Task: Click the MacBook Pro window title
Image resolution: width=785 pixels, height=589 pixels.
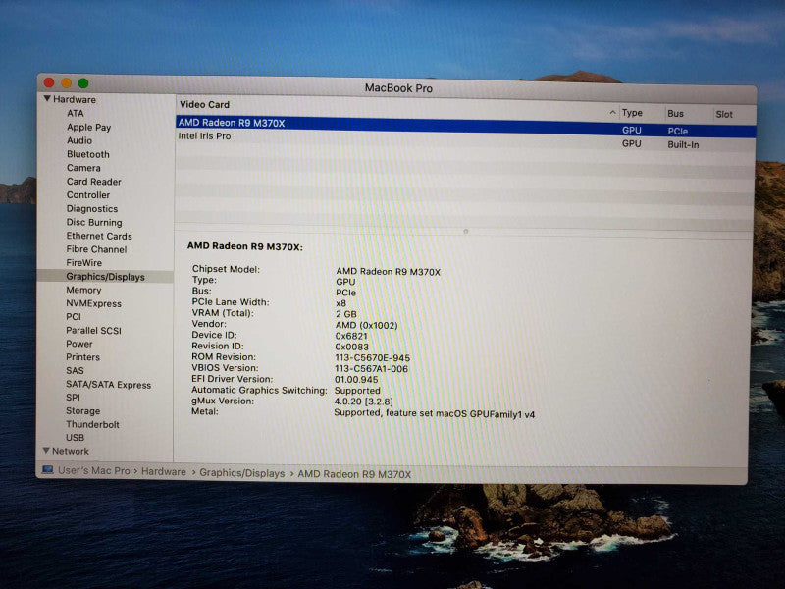Action: tap(398, 88)
